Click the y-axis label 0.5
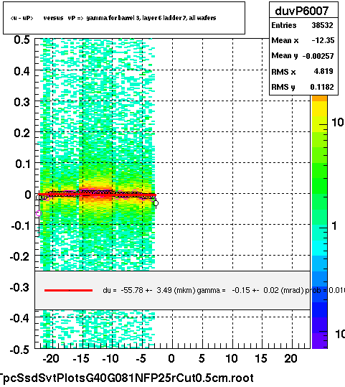The height and width of the screenshot is (387, 345). (22, 39)
